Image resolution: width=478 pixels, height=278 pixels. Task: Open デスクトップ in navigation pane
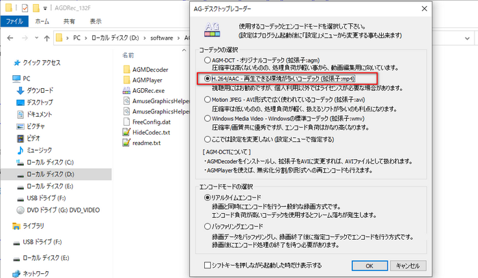point(34,102)
